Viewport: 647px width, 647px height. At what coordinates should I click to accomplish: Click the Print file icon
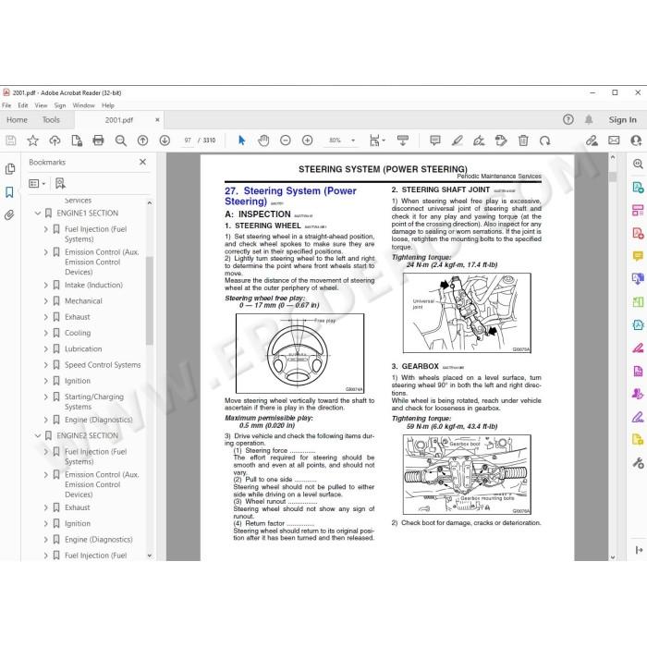(x=98, y=140)
